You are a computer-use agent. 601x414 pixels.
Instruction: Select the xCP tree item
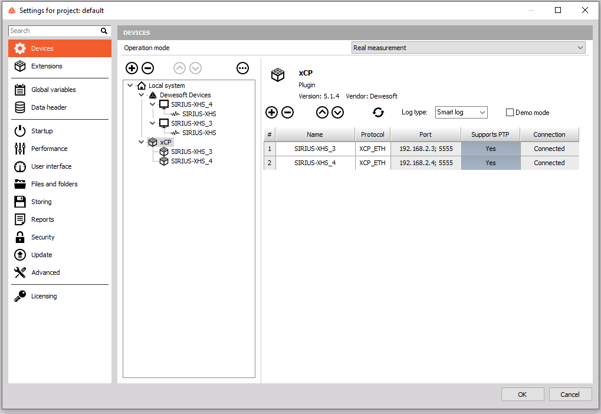pyautogui.click(x=166, y=142)
